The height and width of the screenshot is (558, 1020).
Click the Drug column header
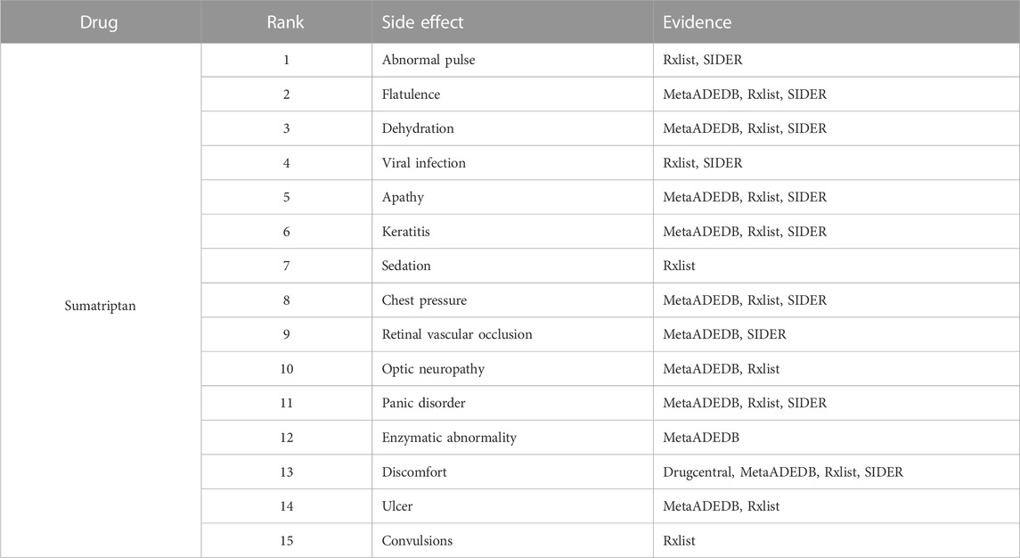coord(99,22)
